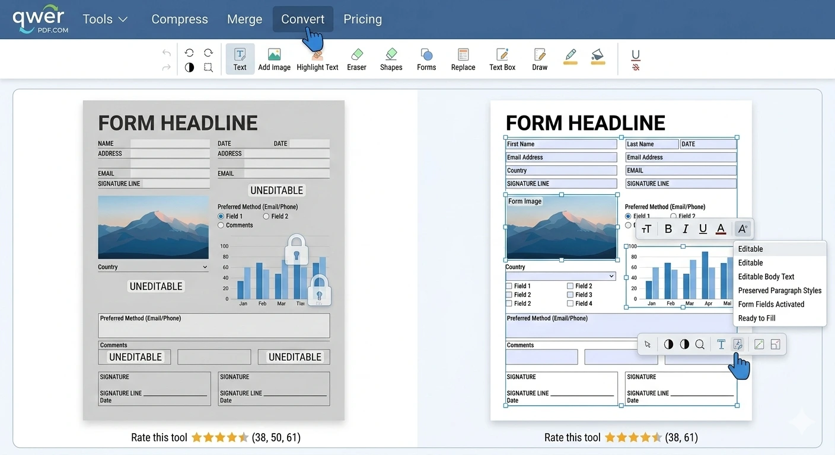
Task: Select Field 1 radio in the gray left document
Action: (221, 216)
